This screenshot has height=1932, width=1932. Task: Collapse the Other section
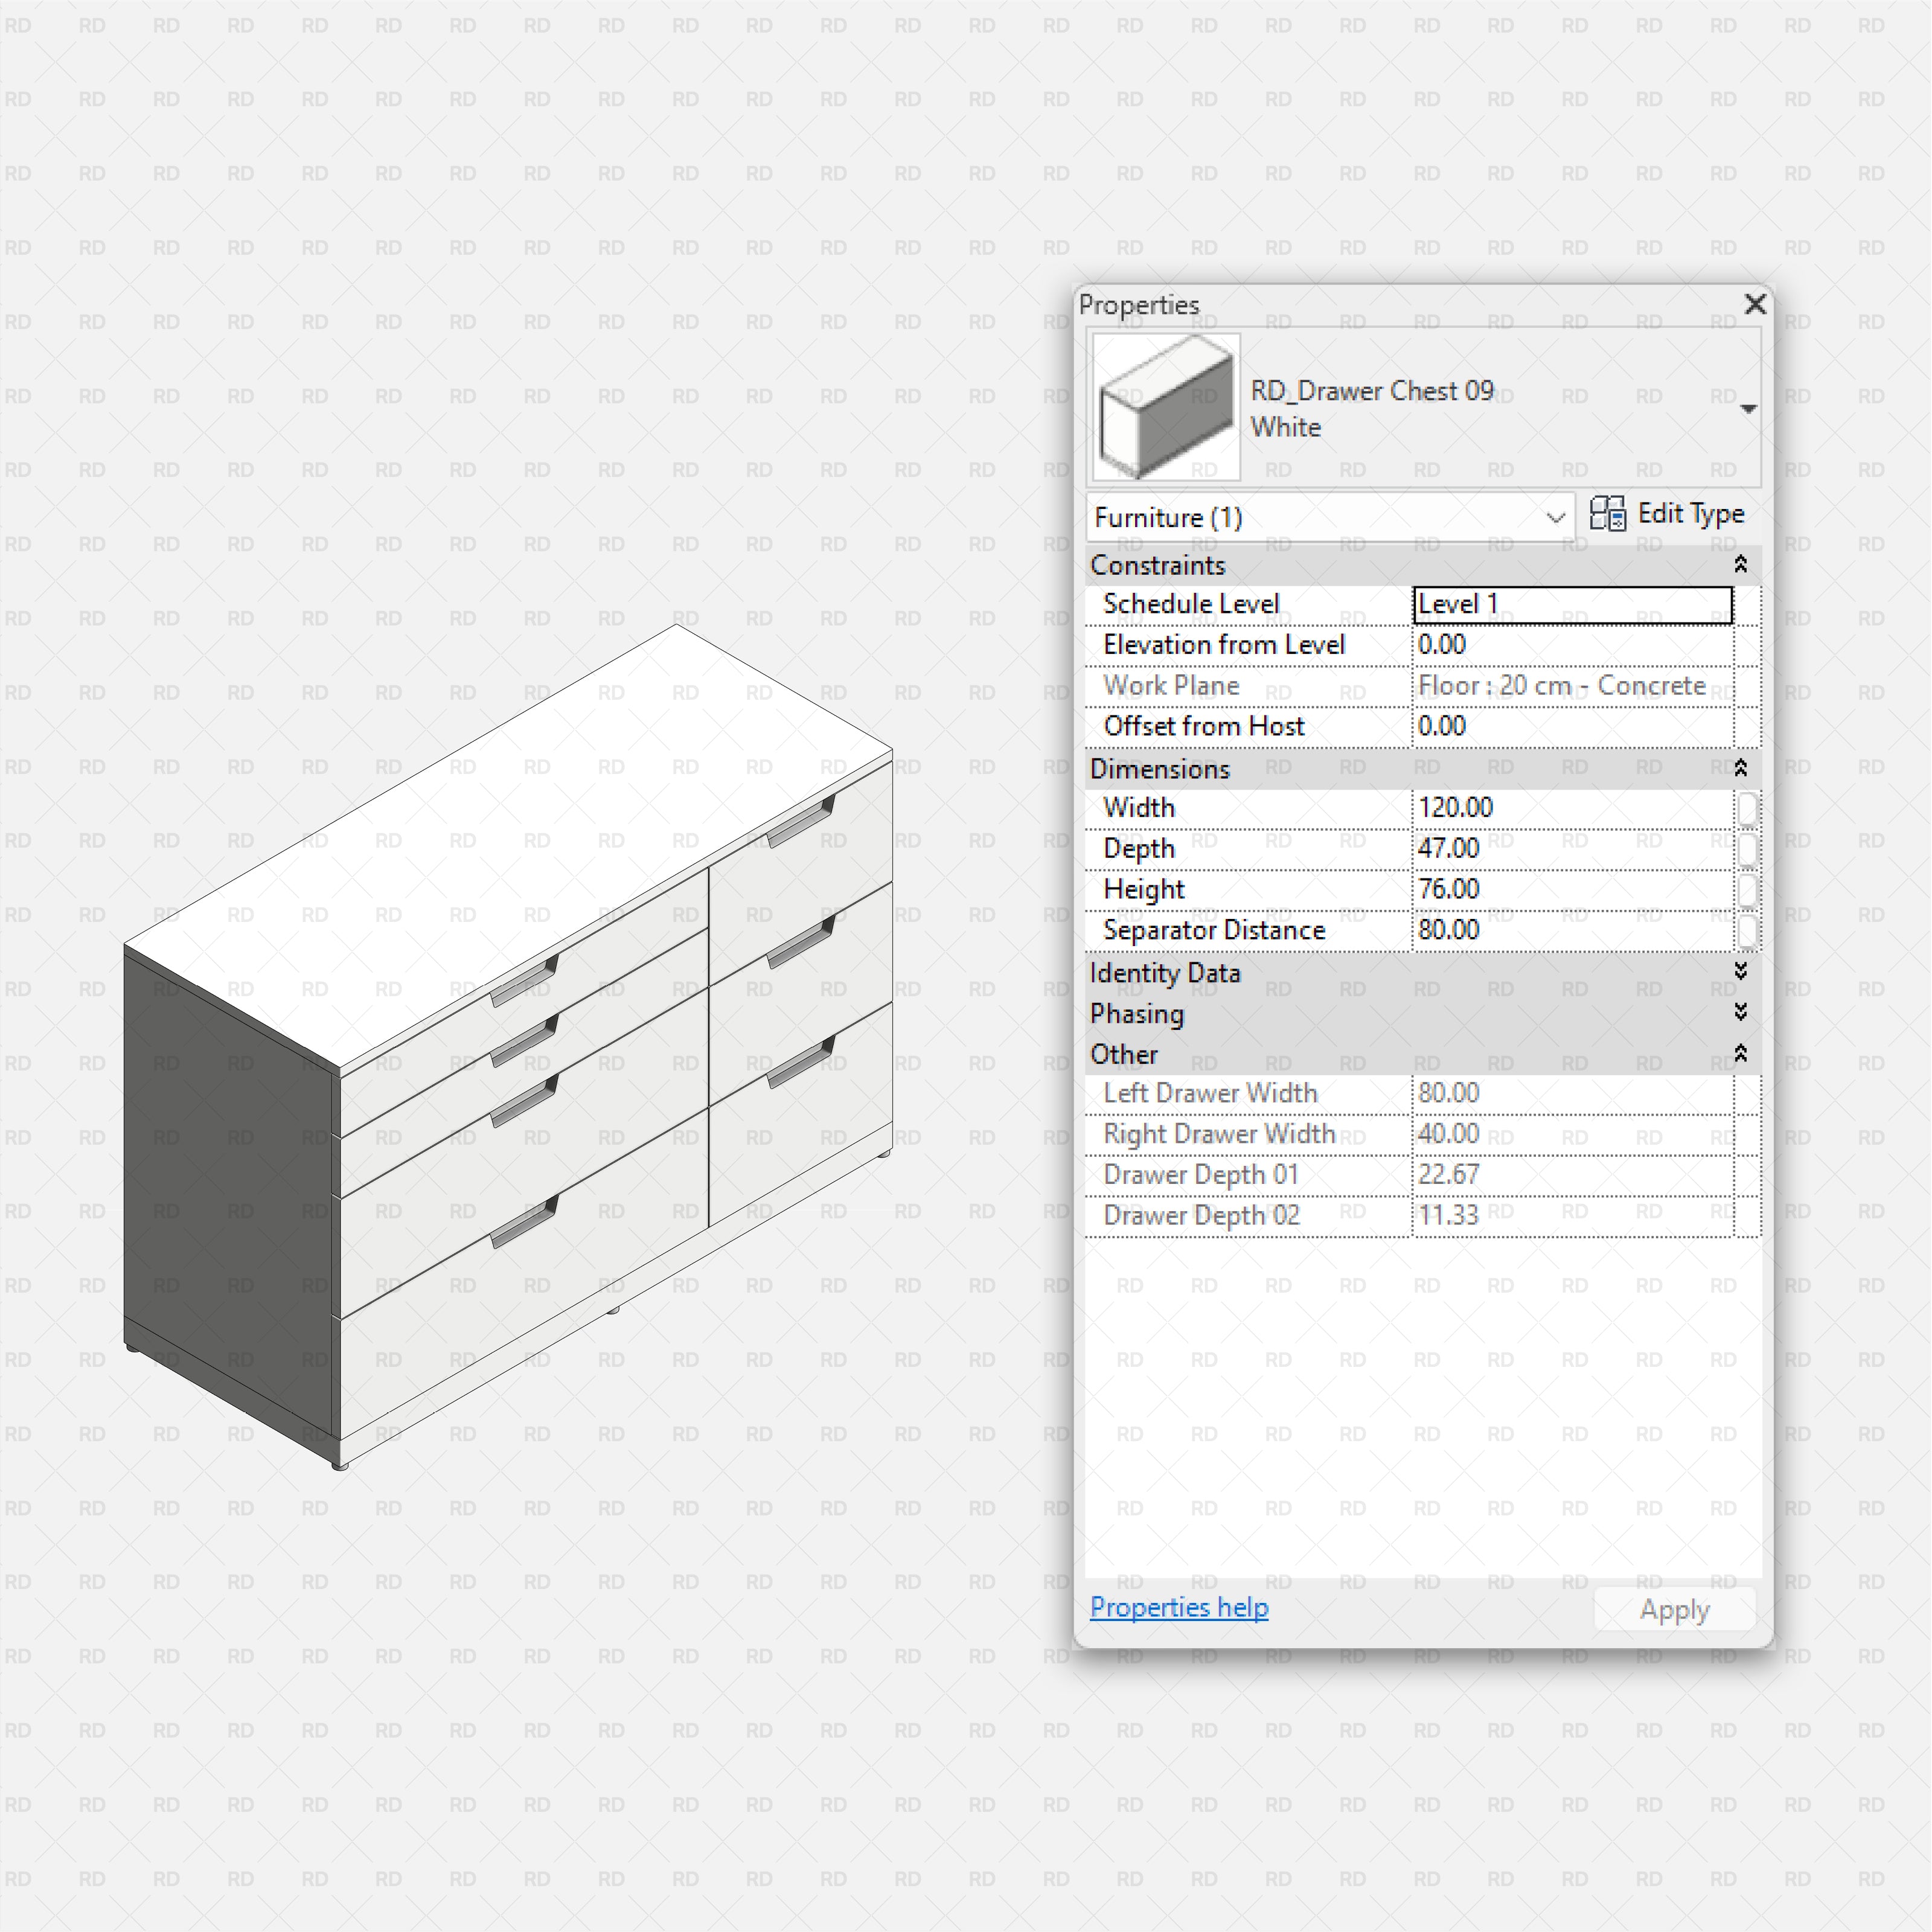[x=1741, y=1054]
